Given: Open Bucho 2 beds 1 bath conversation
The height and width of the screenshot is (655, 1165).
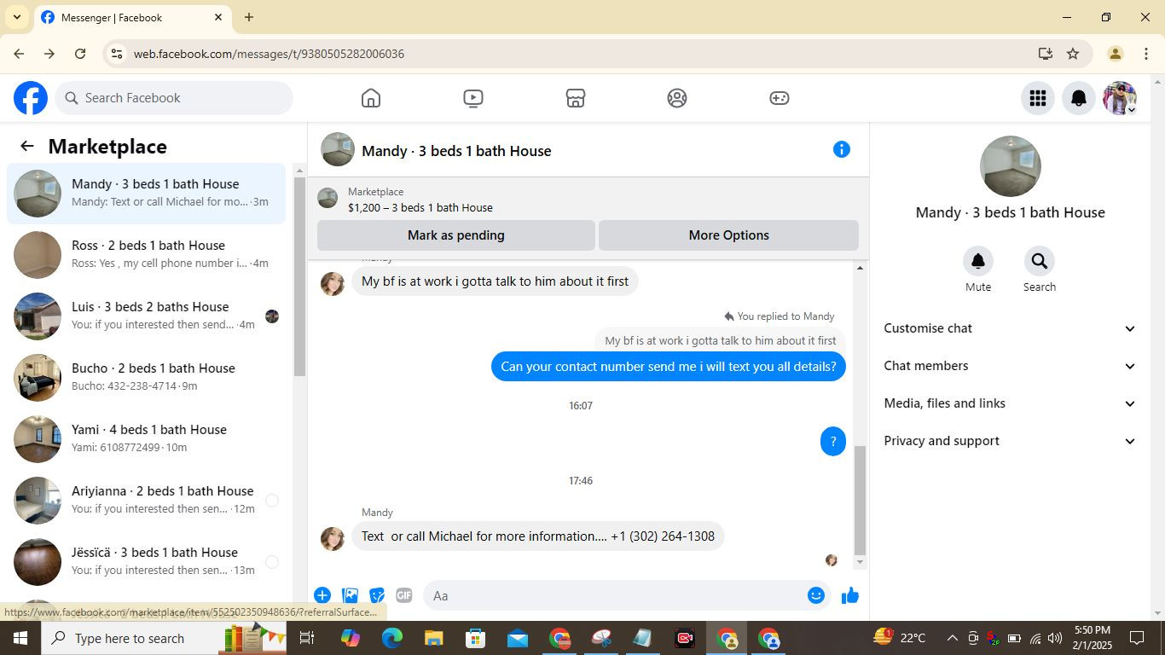Looking at the screenshot, I should [147, 378].
